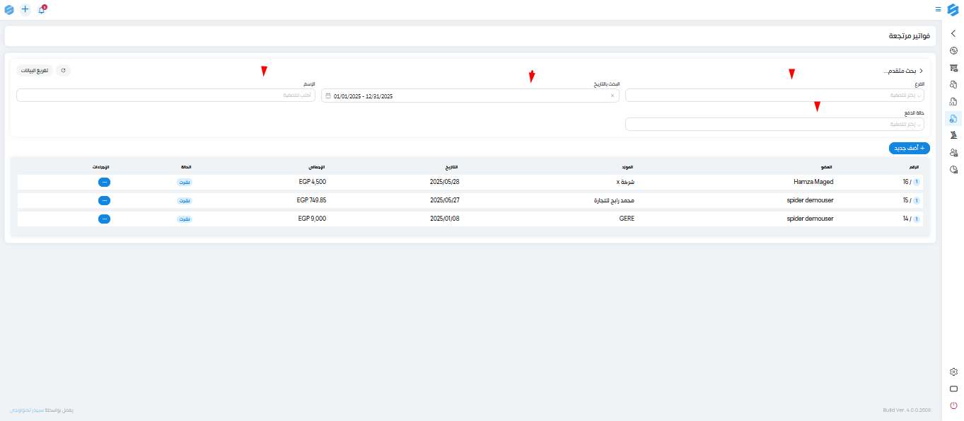
Task: Click the سبيدر تكنولوجي footer link
Action: pyautogui.click(x=25, y=410)
